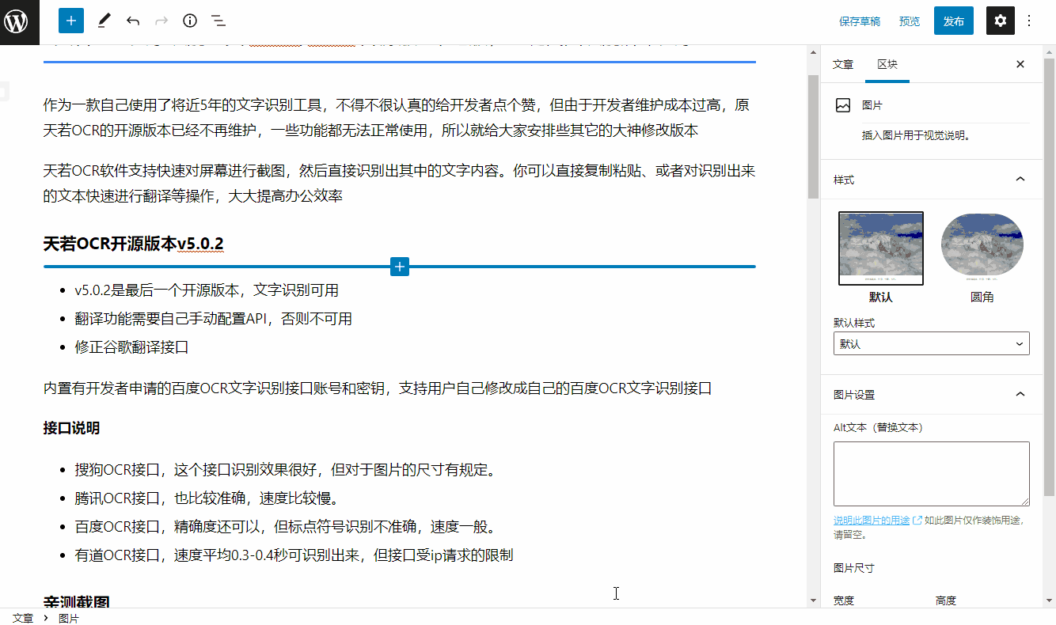Switch to the 文章 tab
The width and height of the screenshot is (1056, 625).
843,64
